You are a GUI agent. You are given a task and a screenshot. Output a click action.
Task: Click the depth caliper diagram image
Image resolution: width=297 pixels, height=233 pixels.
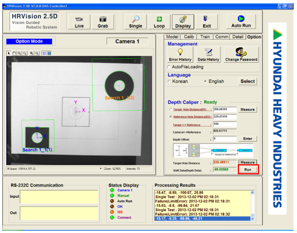click(x=213, y=150)
